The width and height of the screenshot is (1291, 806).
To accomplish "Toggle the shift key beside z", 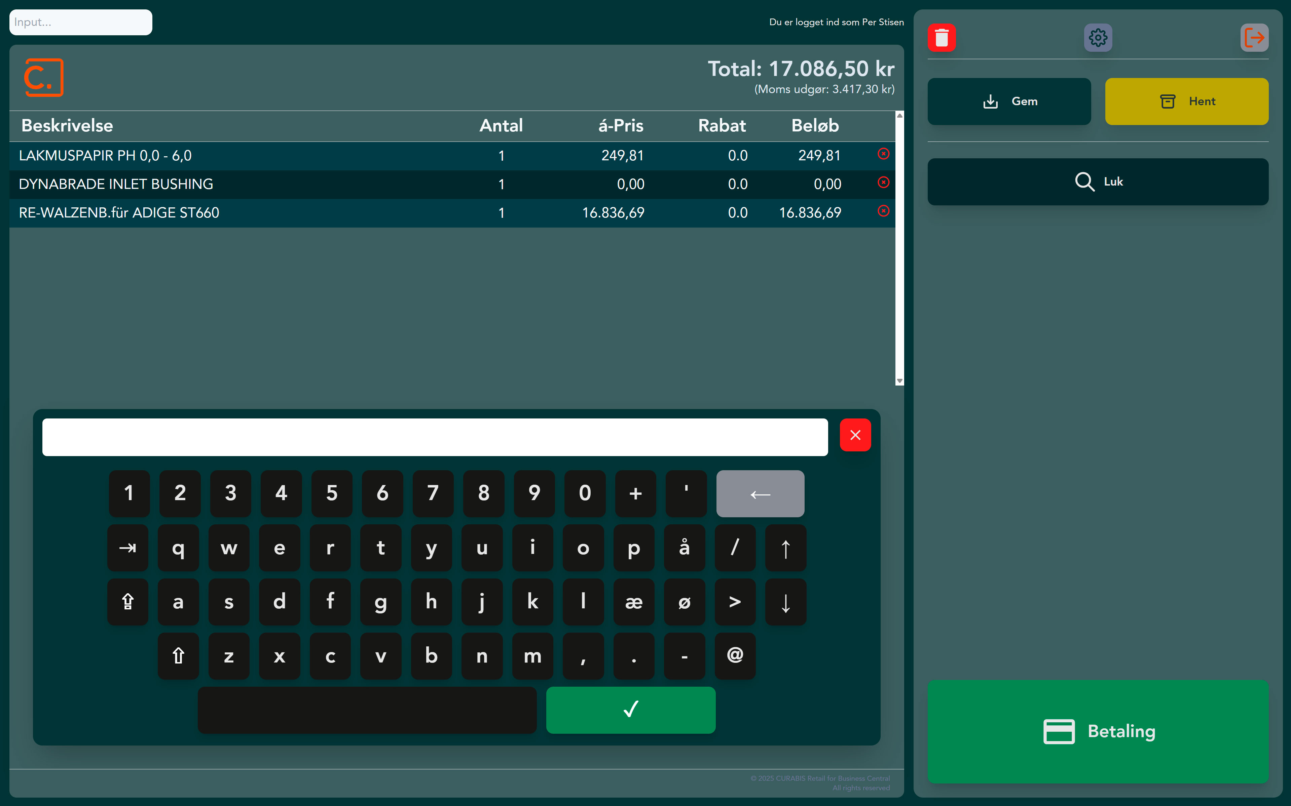I will point(178,656).
